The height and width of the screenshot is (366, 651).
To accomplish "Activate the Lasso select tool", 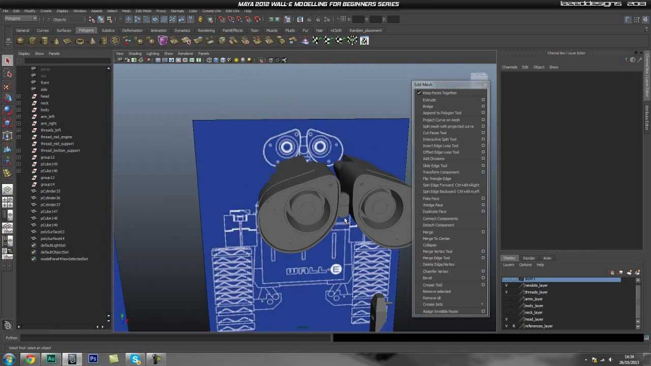I will point(8,74).
